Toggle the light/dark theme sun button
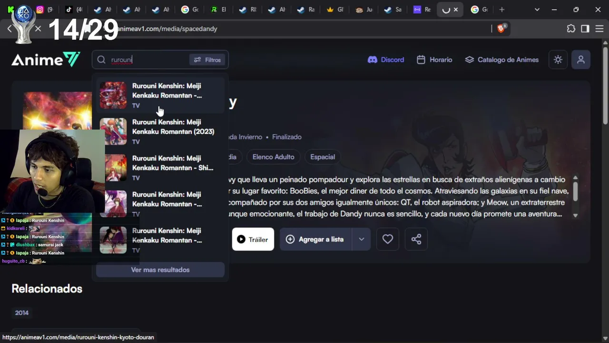 (558, 60)
